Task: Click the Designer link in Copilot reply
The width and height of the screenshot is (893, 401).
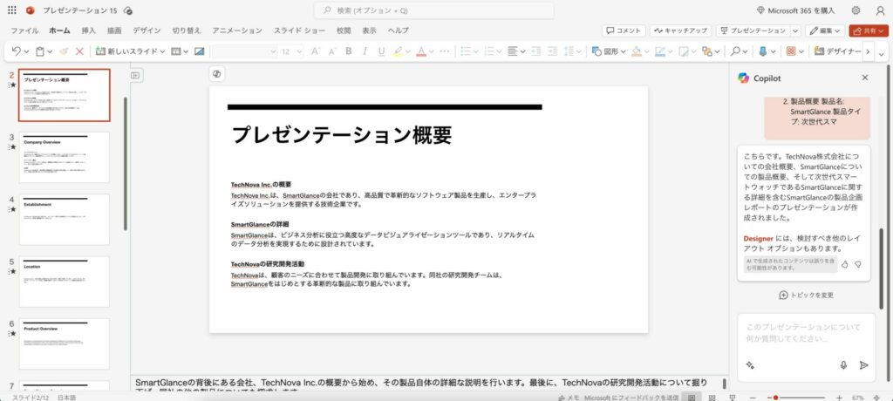Action: tap(758, 239)
